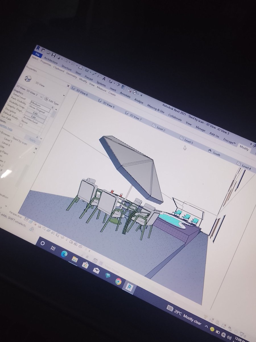Click the Edit Type button
The height and width of the screenshot is (342, 256).
[52, 101]
